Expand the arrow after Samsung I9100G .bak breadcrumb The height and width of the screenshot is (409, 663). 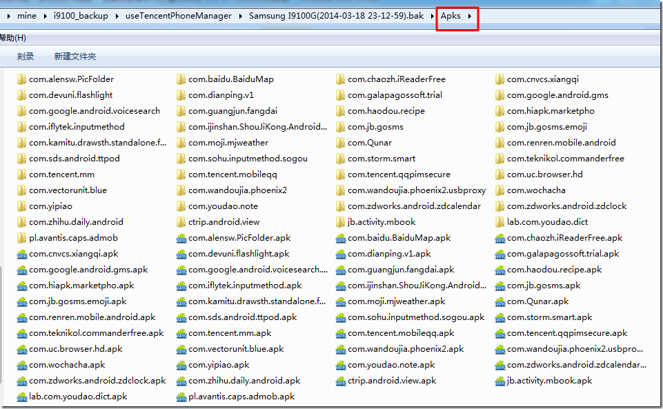point(432,16)
